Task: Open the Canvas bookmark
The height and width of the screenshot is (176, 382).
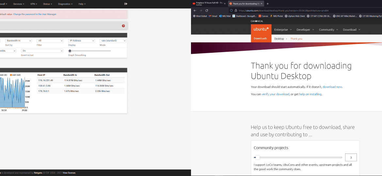Action: [263, 16]
